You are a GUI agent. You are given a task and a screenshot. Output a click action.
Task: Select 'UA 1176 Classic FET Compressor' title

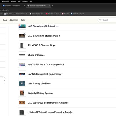pyautogui.click(x=44, y=74)
